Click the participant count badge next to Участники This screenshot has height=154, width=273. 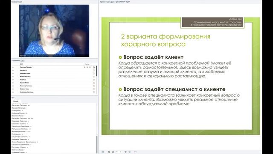(23, 61)
